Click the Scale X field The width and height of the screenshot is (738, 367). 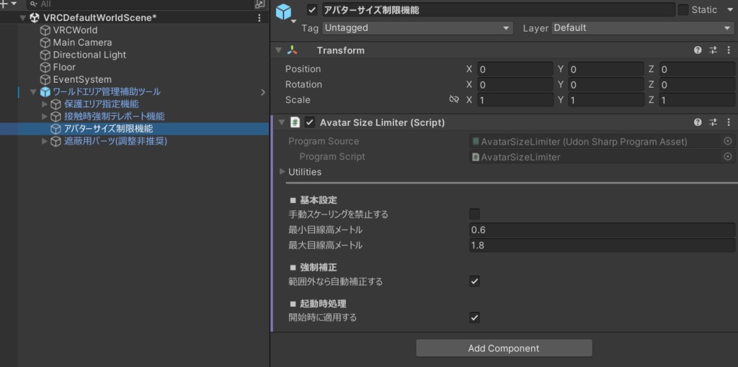pyautogui.click(x=515, y=100)
